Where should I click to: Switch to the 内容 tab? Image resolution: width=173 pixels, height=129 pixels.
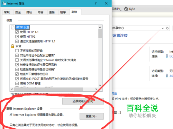[40, 12]
